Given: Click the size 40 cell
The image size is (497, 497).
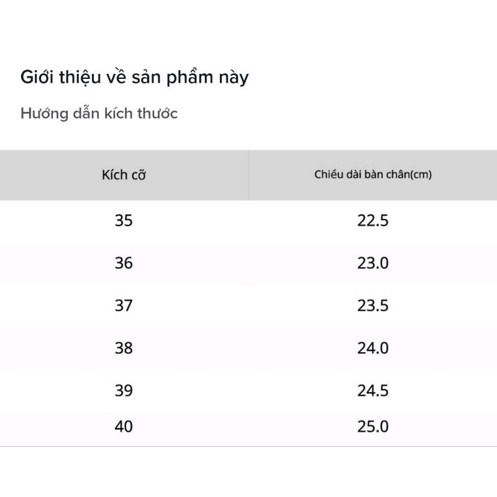Looking at the screenshot, I should click(x=124, y=427).
